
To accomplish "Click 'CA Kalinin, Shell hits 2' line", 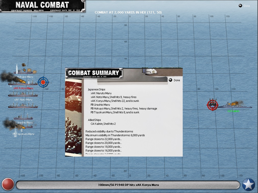I will (x=103, y=124).
